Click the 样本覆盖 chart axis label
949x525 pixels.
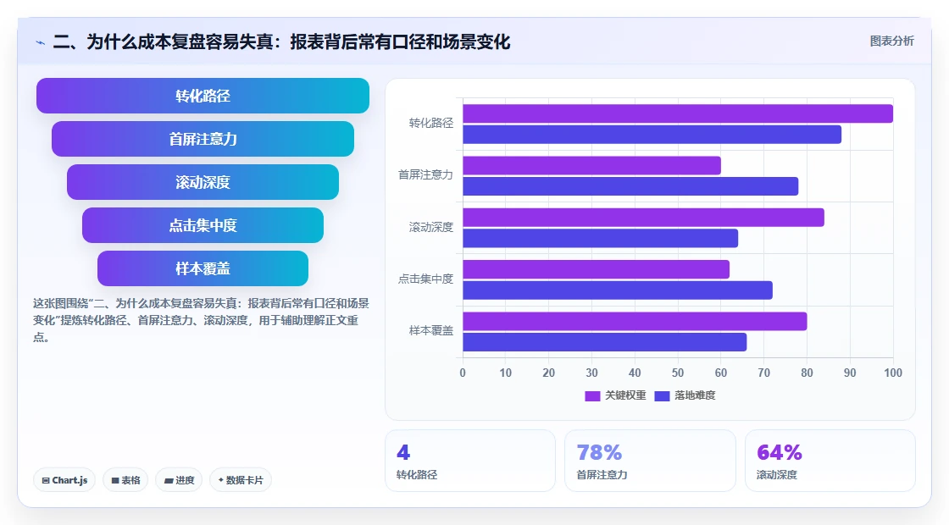coord(431,330)
